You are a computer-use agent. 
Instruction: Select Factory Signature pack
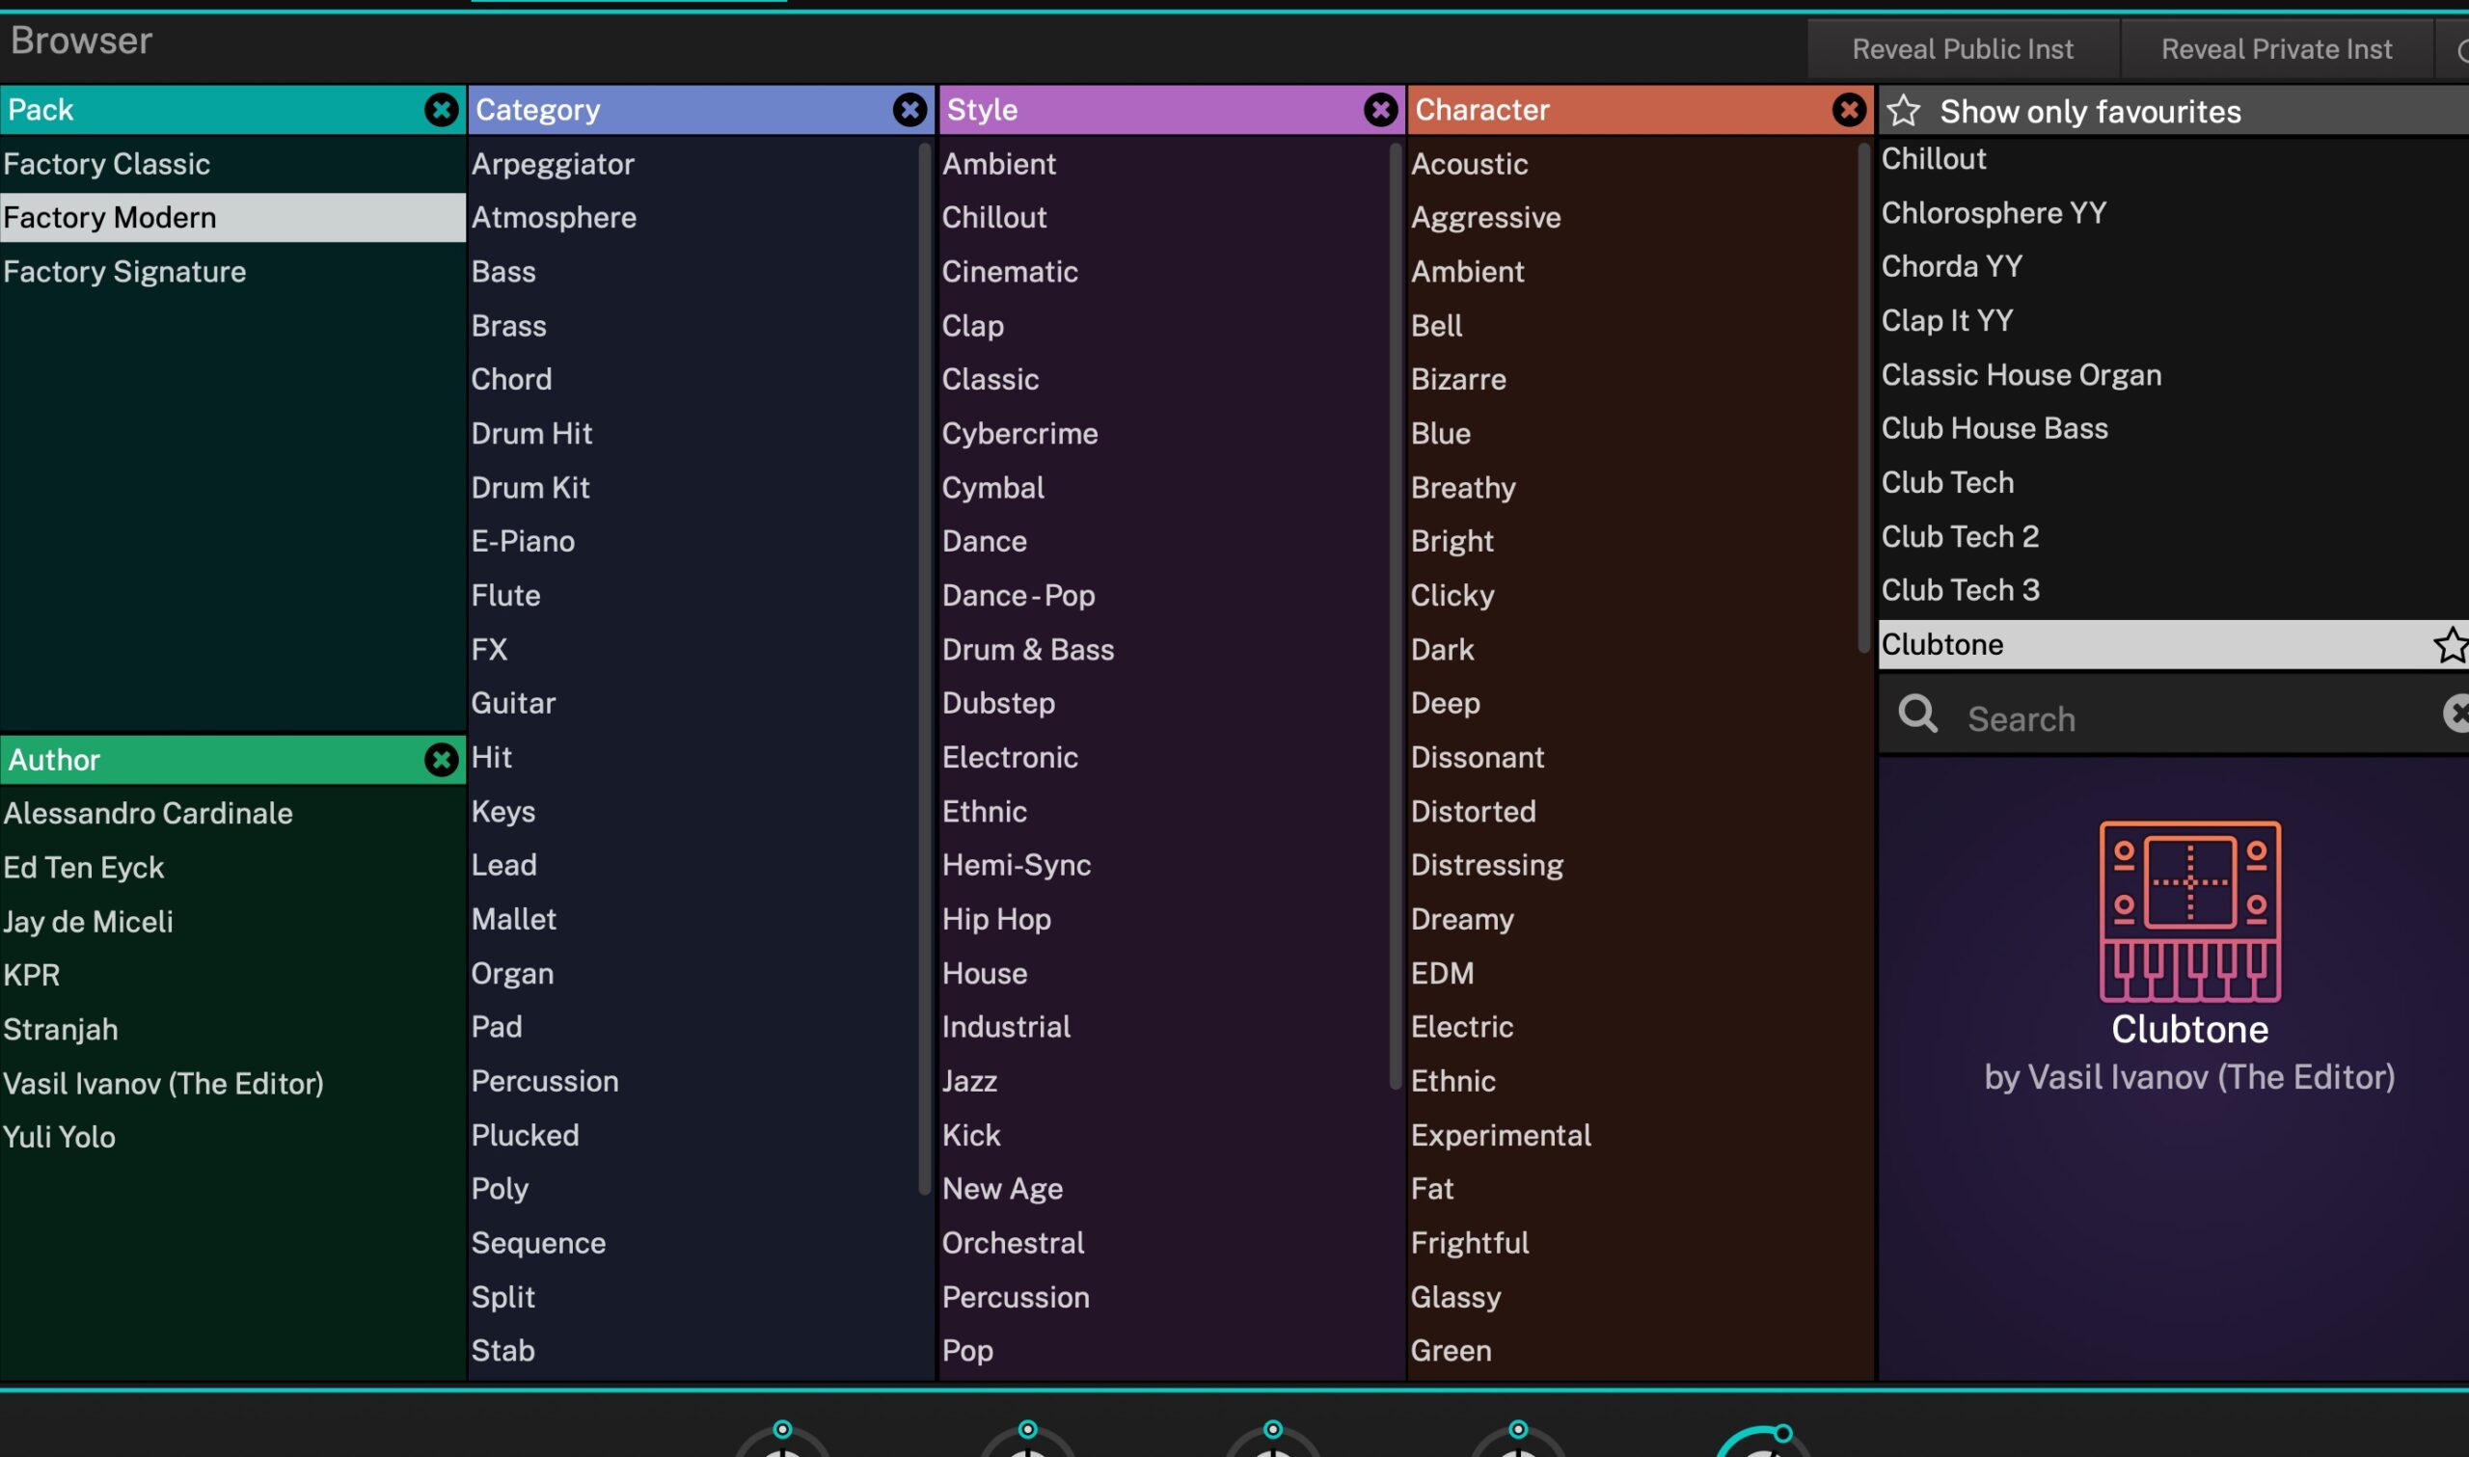tap(124, 272)
